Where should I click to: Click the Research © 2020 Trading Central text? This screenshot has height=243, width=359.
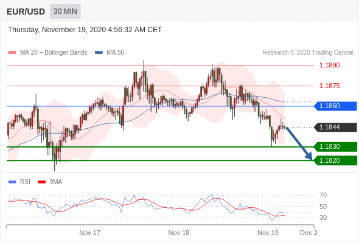coord(308,53)
